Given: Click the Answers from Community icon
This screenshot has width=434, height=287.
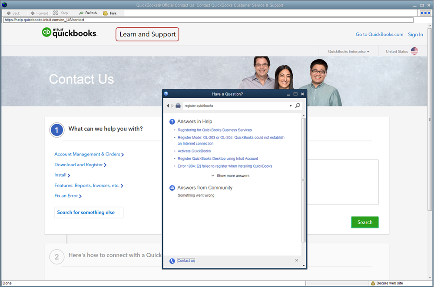Looking at the screenshot, I should click(172, 188).
